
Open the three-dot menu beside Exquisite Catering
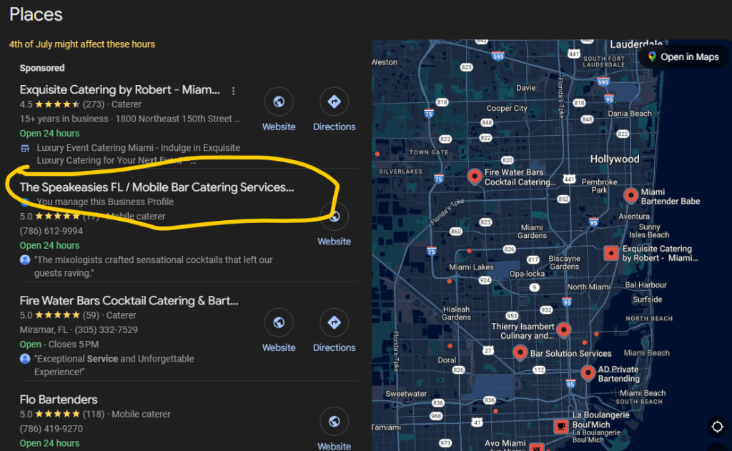[x=234, y=91]
